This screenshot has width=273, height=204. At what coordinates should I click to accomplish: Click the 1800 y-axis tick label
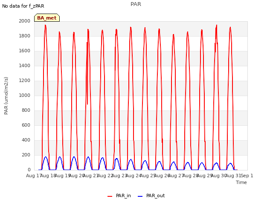click(25, 36)
